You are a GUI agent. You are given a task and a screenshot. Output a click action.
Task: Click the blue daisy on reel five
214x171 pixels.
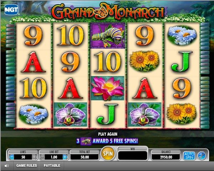click(x=182, y=35)
